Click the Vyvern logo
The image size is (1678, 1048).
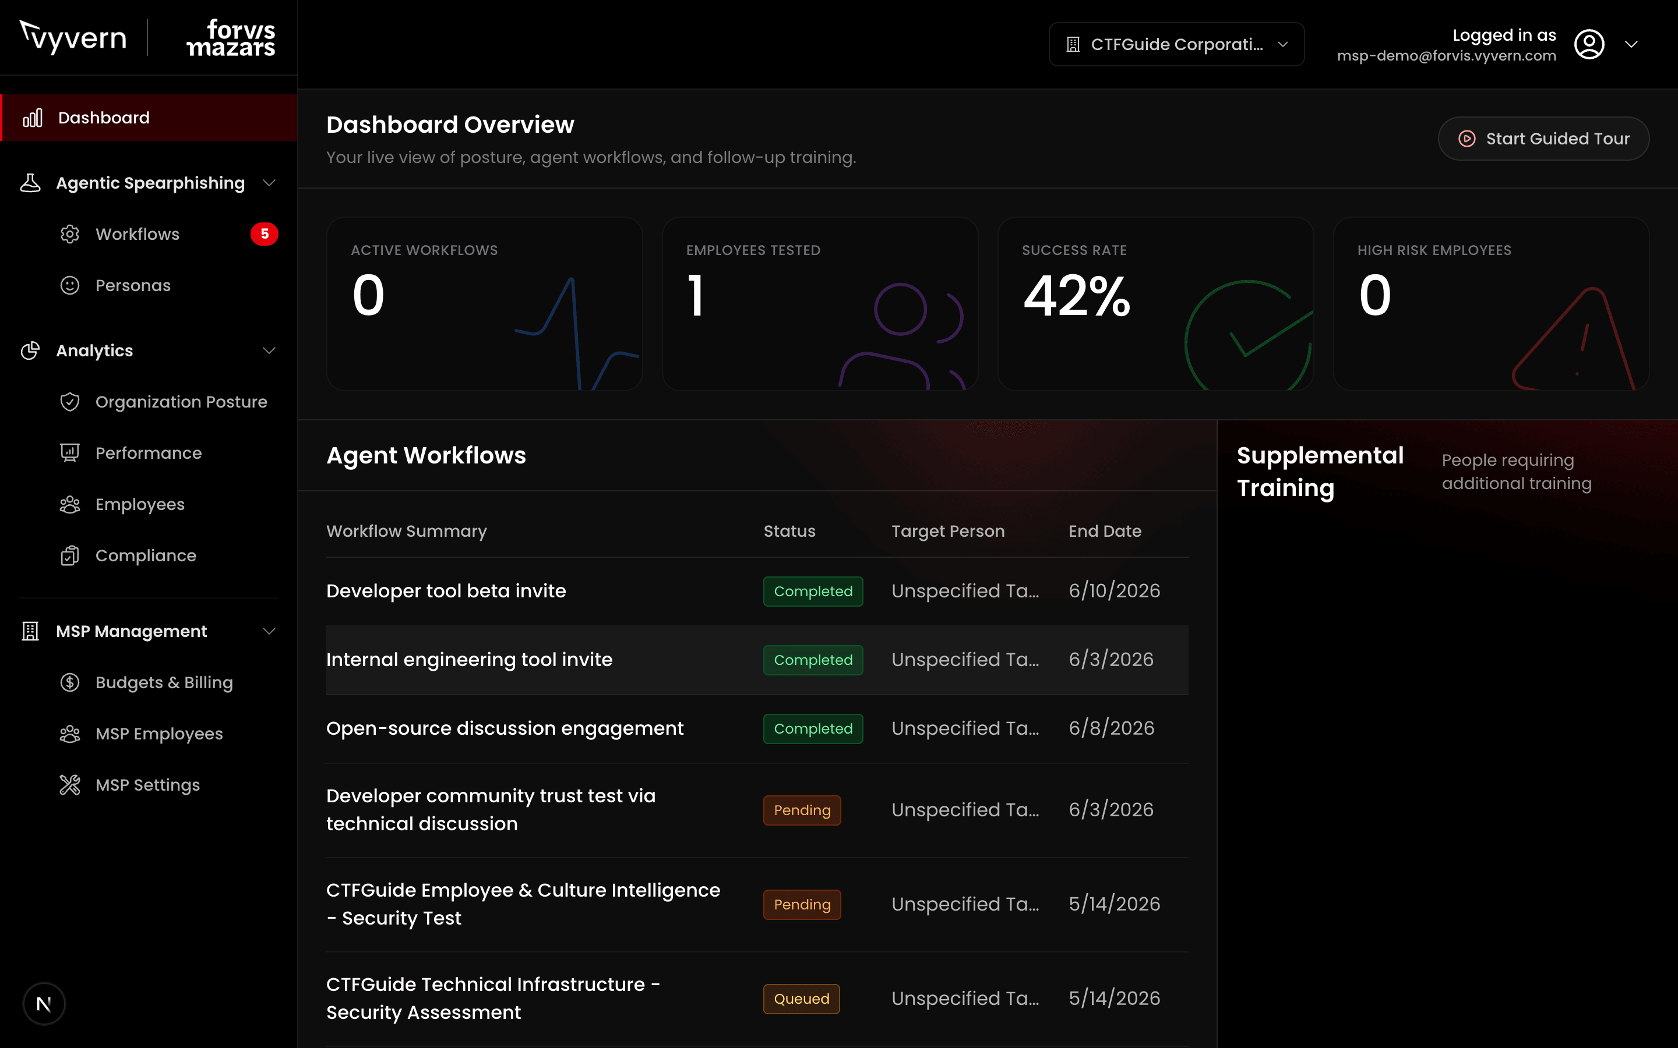coord(73,37)
